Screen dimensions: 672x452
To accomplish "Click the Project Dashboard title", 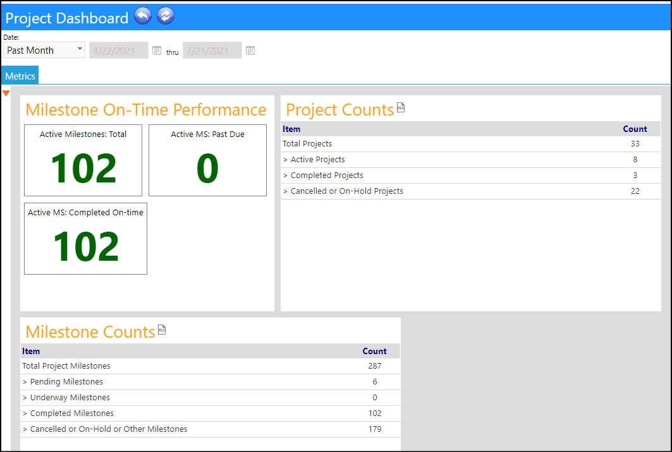I will (x=66, y=18).
